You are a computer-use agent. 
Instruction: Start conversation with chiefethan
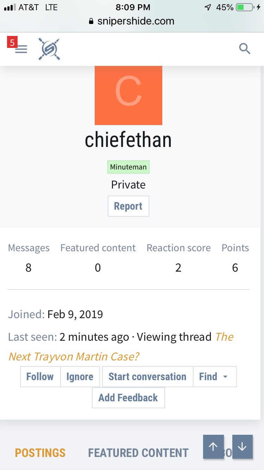pos(147,377)
